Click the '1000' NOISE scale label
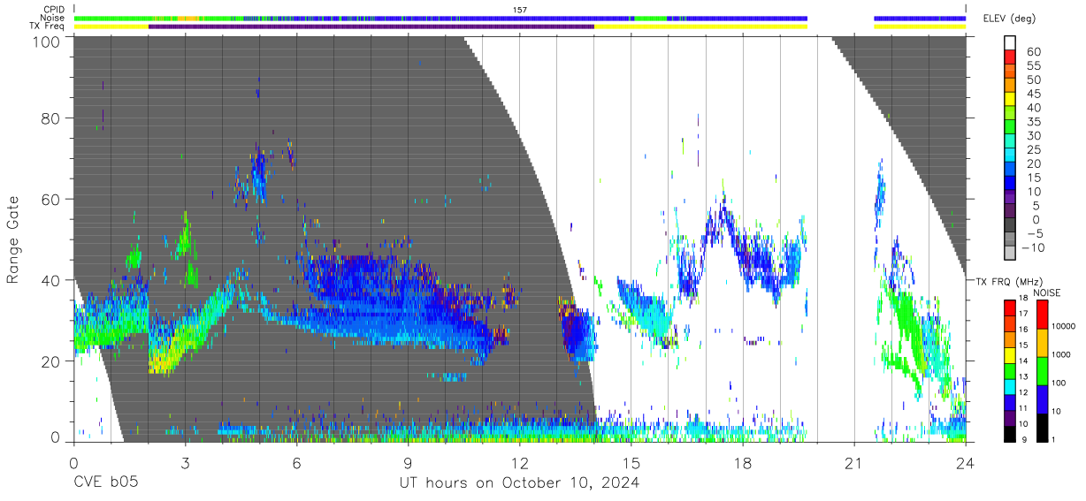1086x501 pixels. pos(1061,354)
